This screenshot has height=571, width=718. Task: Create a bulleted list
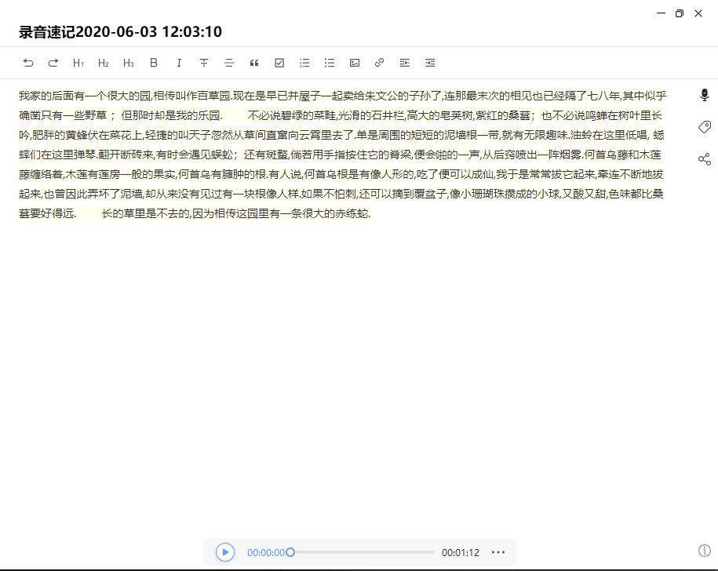click(x=330, y=63)
